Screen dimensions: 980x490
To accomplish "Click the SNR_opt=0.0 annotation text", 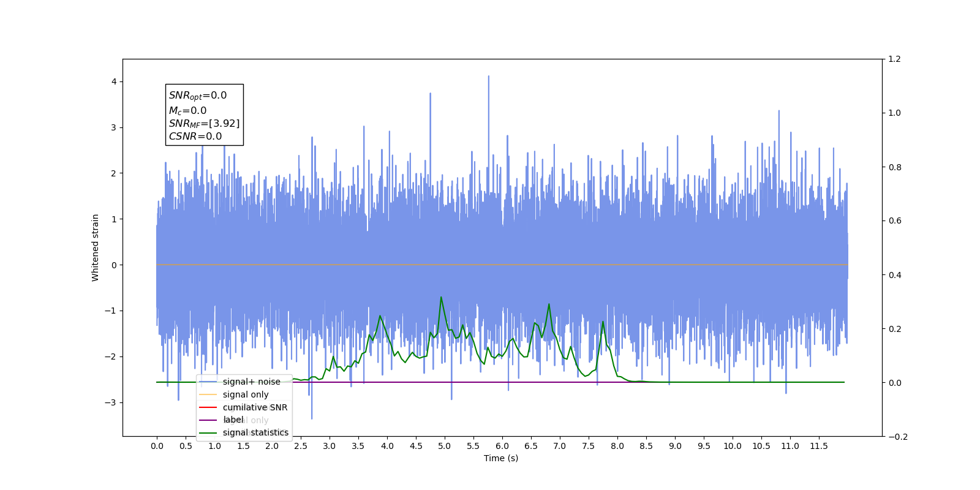I will (198, 96).
